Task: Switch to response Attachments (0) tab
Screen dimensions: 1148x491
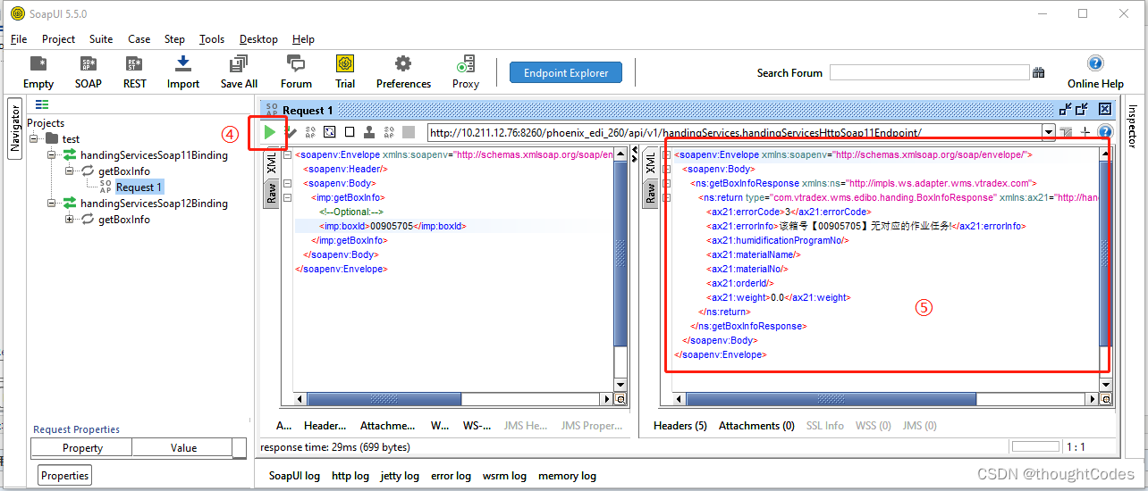Action: 756,426
